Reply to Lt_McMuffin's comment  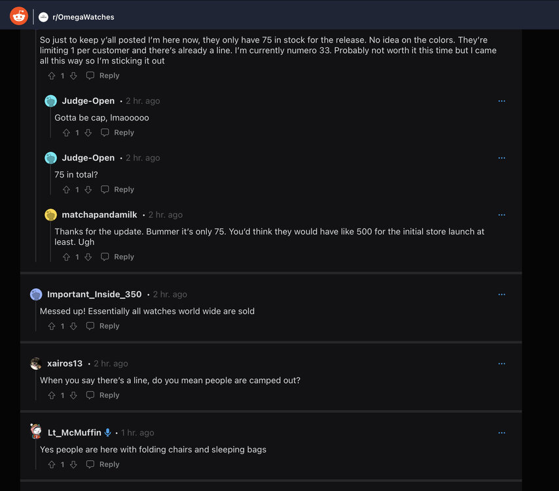tap(103, 465)
